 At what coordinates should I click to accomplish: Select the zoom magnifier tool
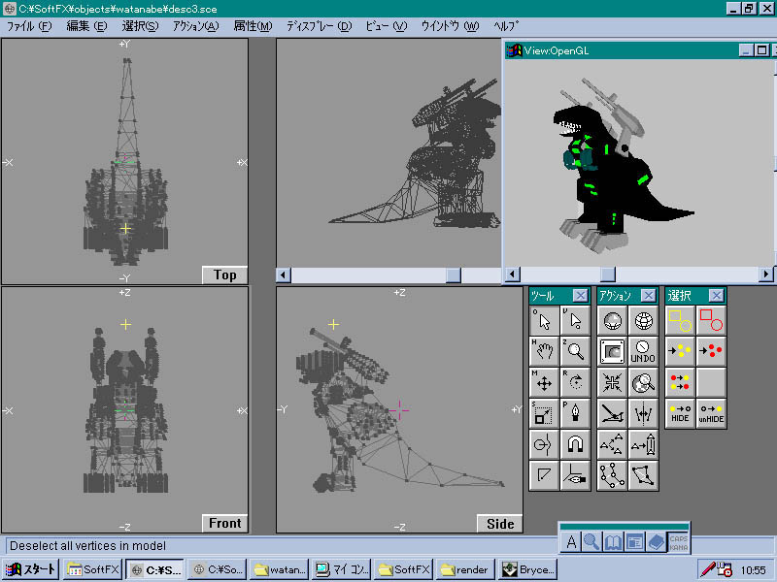(575, 351)
